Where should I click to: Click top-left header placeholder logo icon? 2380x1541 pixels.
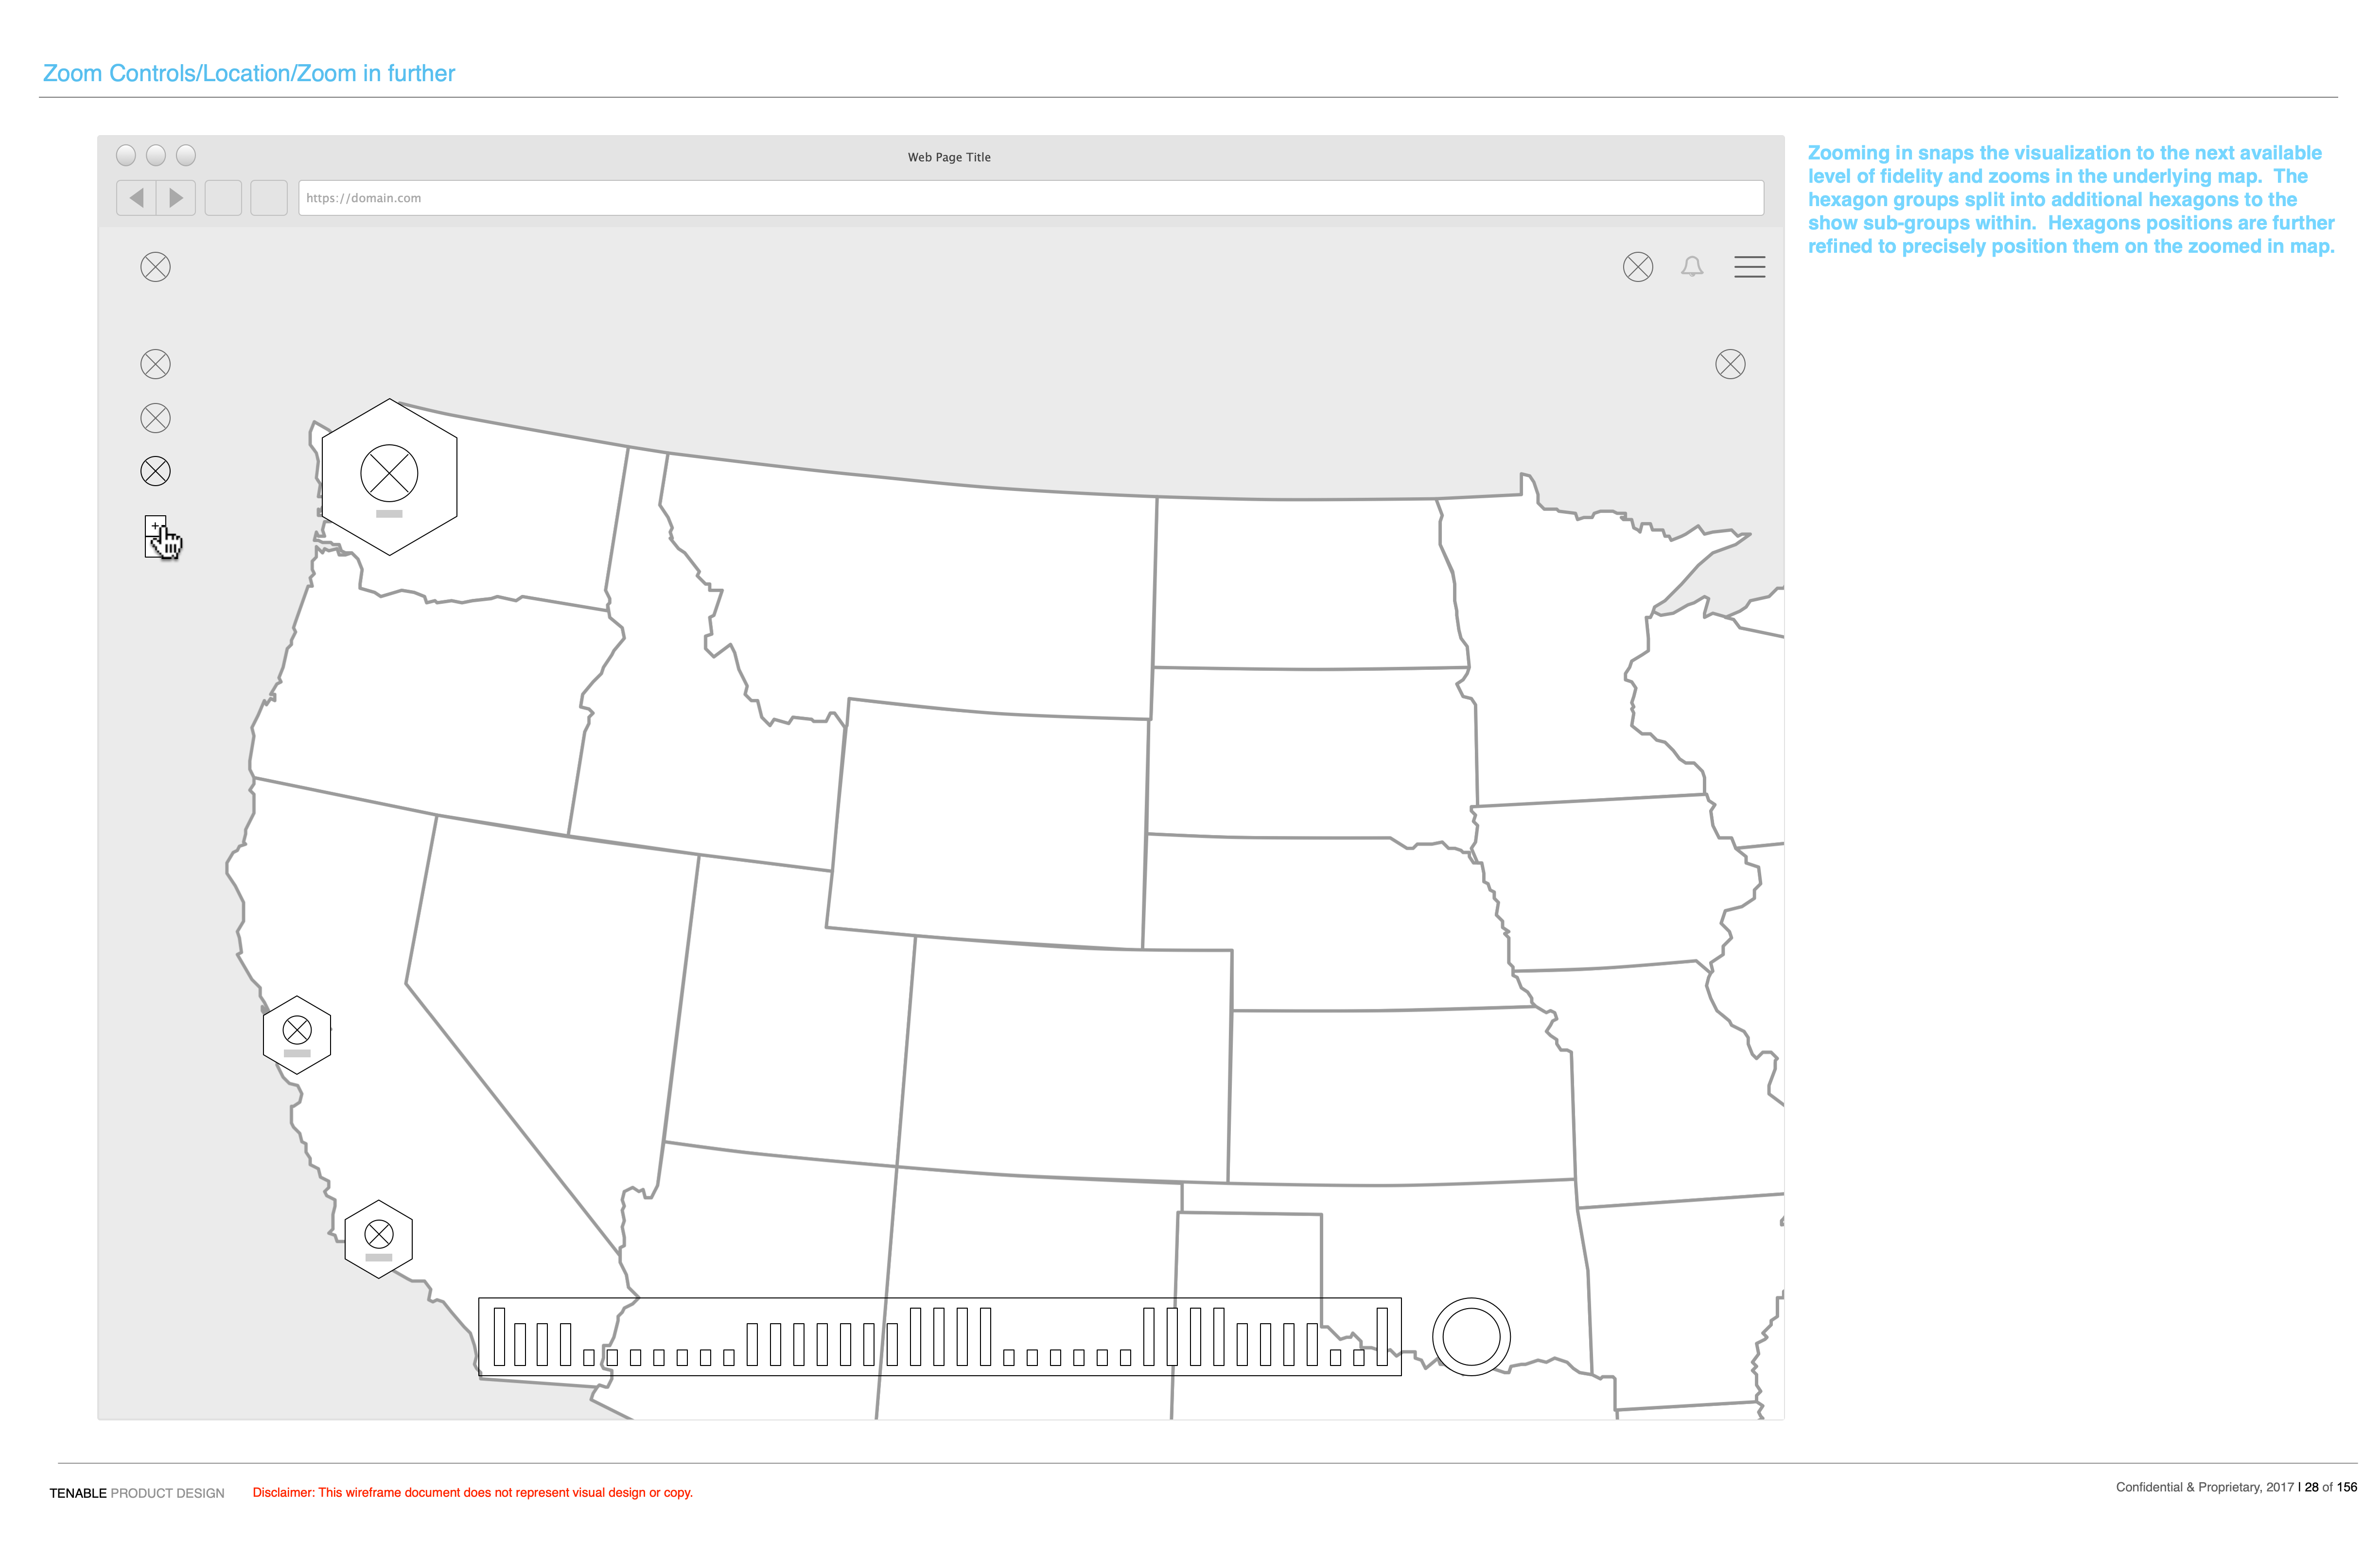click(x=156, y=267)
